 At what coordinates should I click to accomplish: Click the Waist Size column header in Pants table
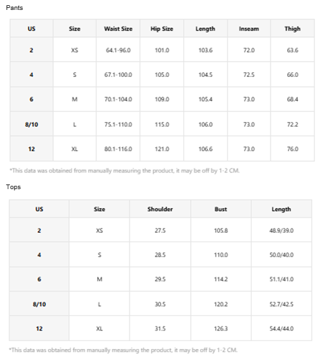[x=118, y=29]
